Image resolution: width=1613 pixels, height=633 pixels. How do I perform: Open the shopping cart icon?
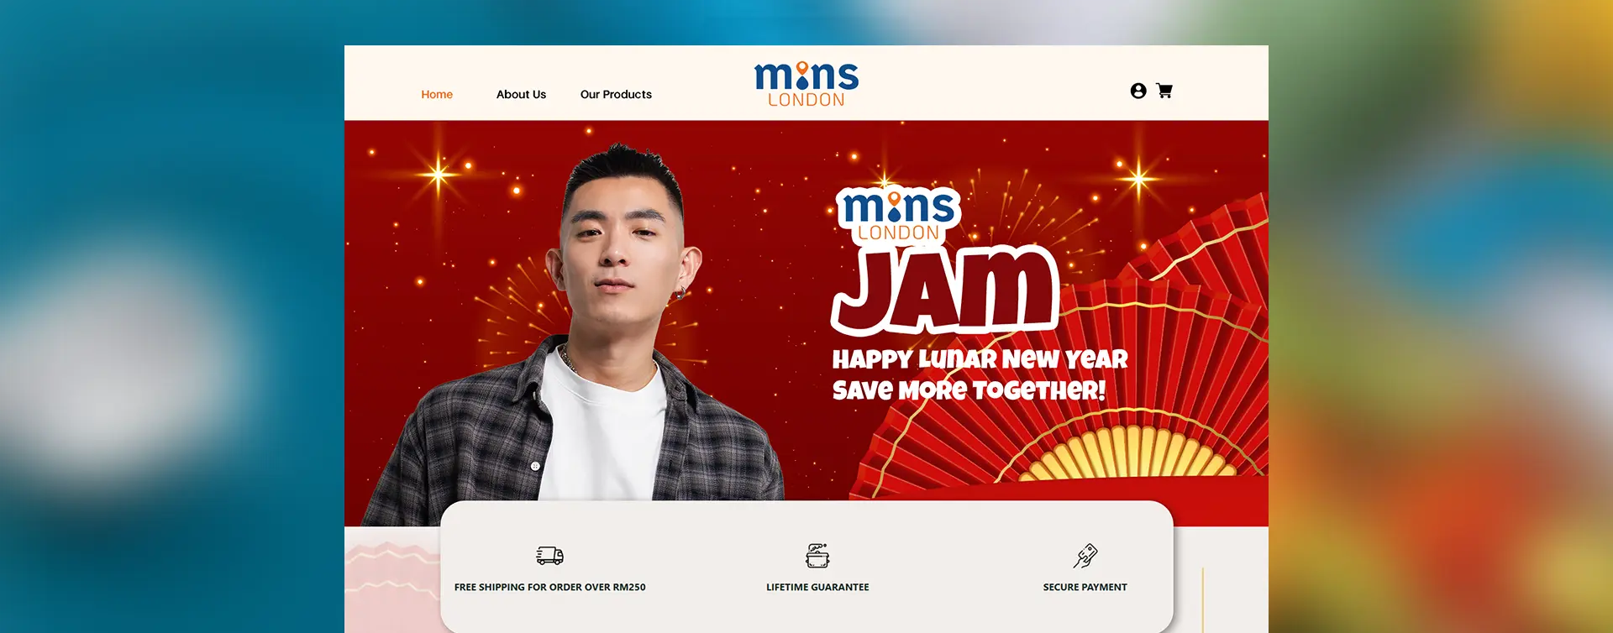point(1164,91)
